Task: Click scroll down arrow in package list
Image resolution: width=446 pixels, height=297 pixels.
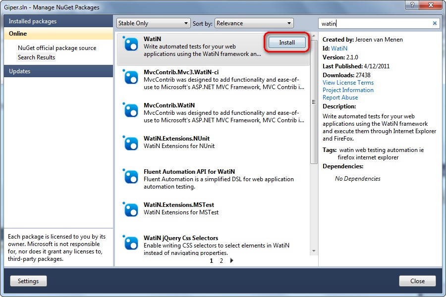Action: pyautogui.click(x=314, y=251)
